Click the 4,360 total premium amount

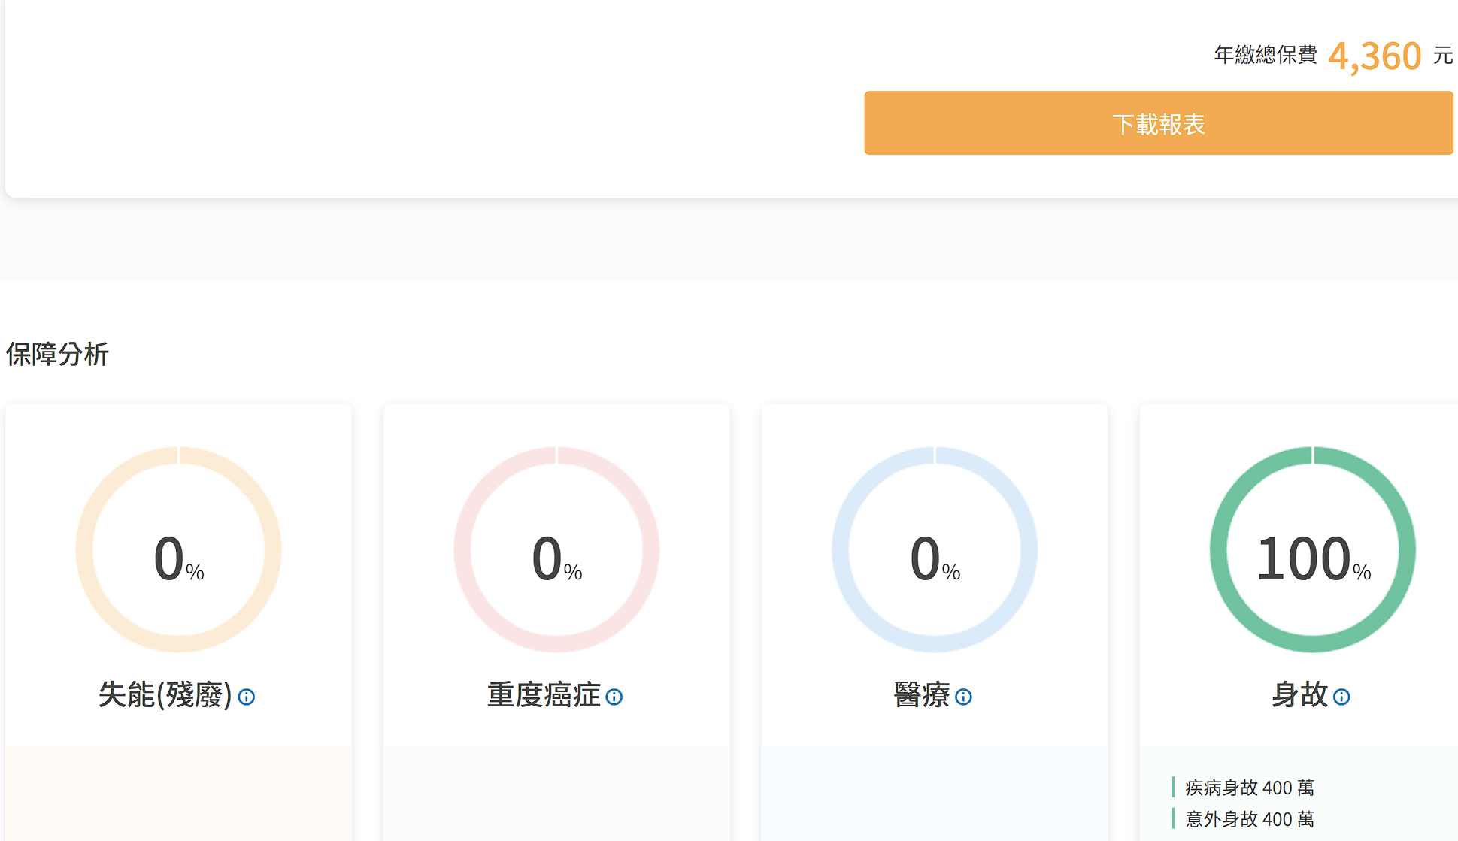[1375, 56]
